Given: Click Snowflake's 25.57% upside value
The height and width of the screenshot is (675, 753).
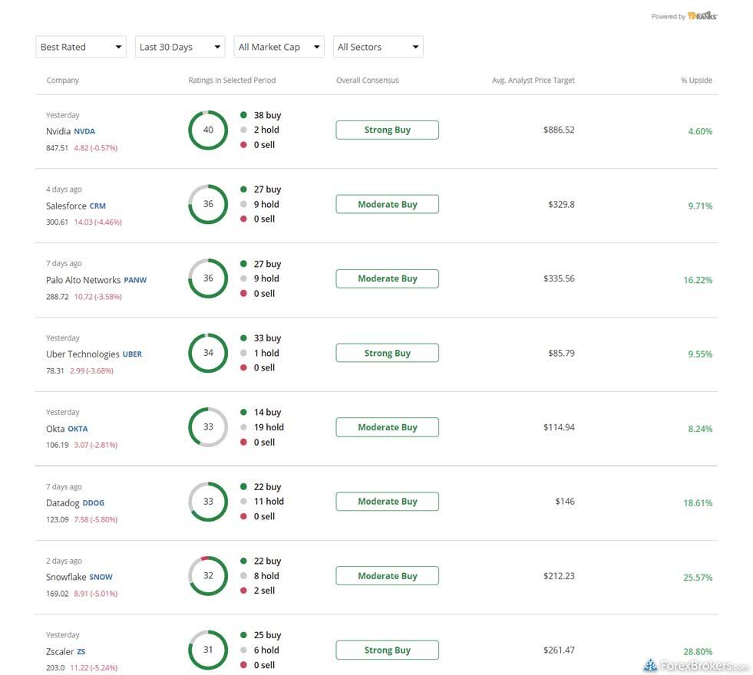Looking at the screenshot, I should (698, 578).
